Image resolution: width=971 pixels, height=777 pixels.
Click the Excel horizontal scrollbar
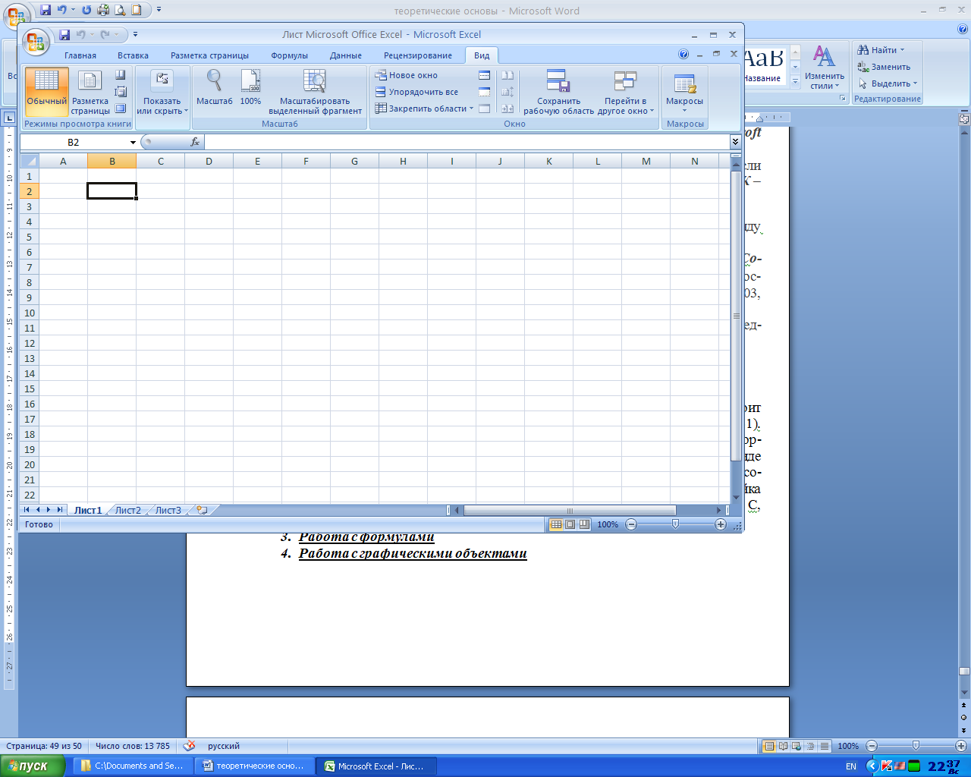(570, 511)
